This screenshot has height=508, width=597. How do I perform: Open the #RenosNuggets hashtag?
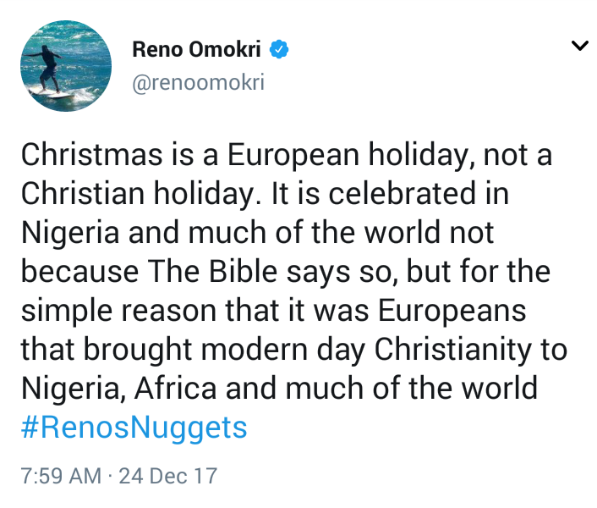pyautogui.click(x=134, y=428)
